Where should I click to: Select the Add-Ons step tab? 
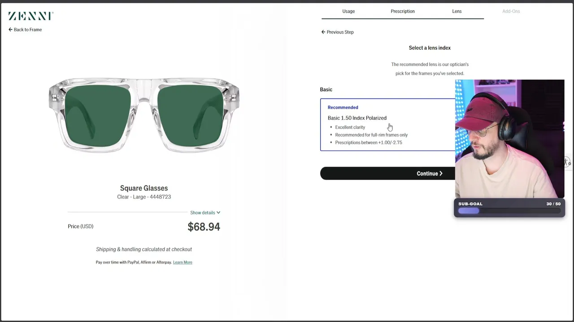tap(511, 11)
